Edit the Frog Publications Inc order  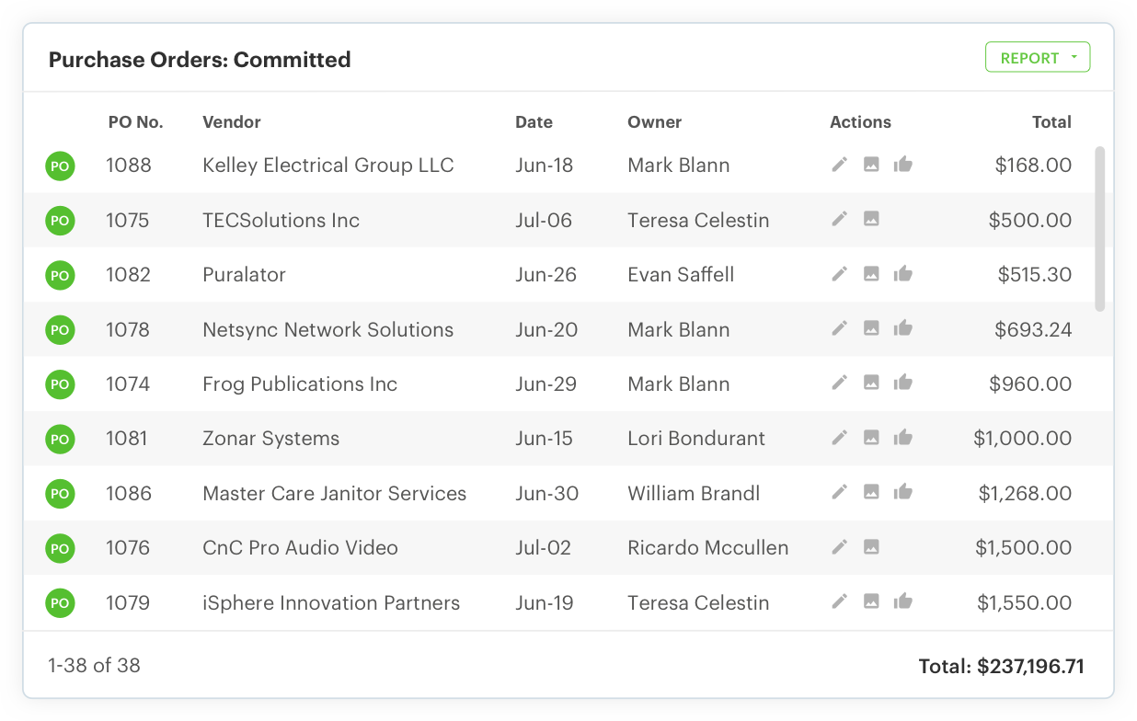coord(840,383)
